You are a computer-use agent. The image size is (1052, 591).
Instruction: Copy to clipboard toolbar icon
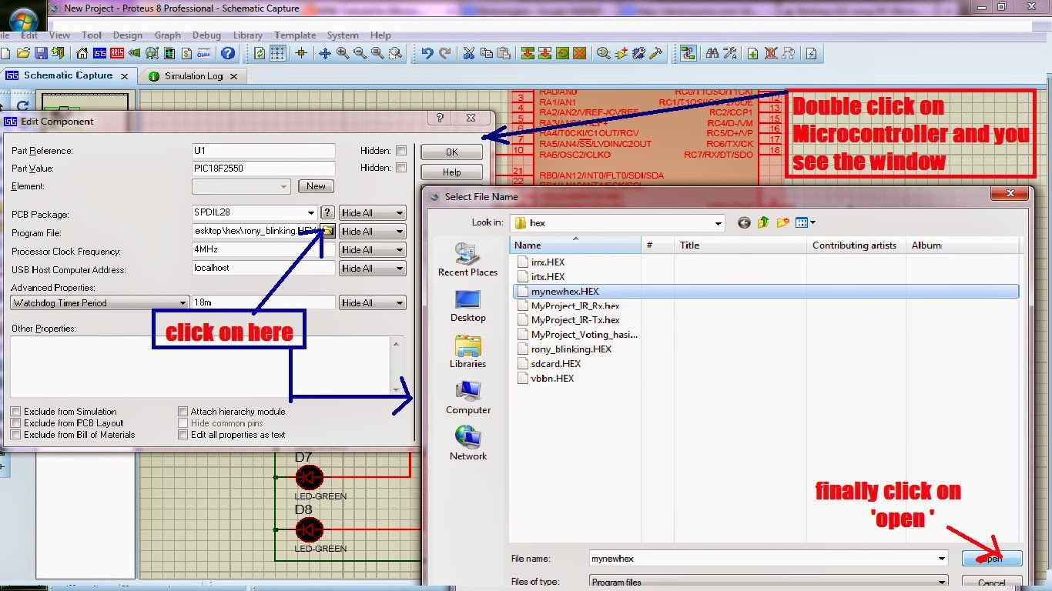(x=487, y=53)
